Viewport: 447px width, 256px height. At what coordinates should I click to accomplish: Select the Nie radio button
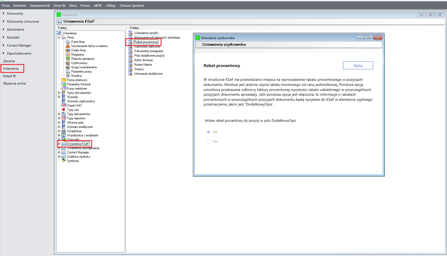[208, 141]
